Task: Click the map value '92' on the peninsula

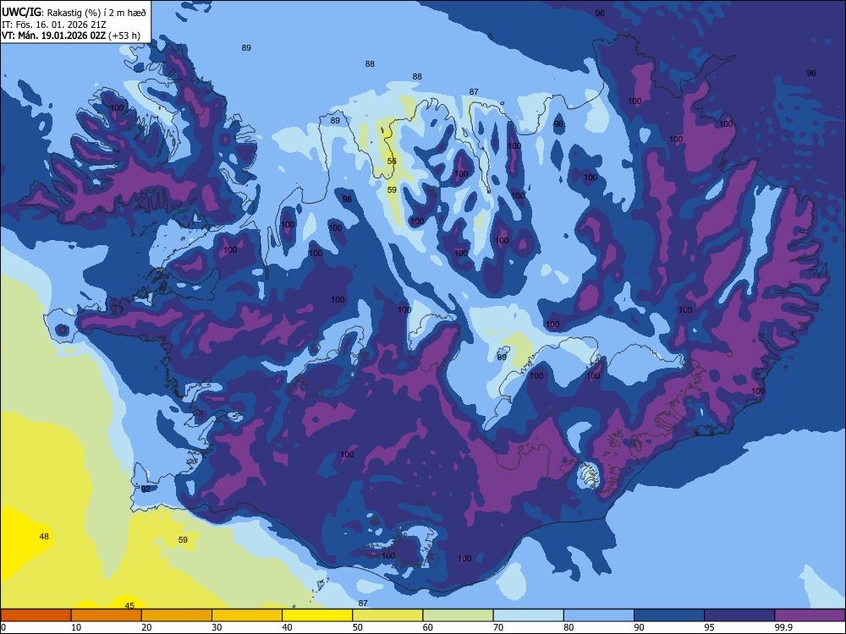Action: click(146, 489)
